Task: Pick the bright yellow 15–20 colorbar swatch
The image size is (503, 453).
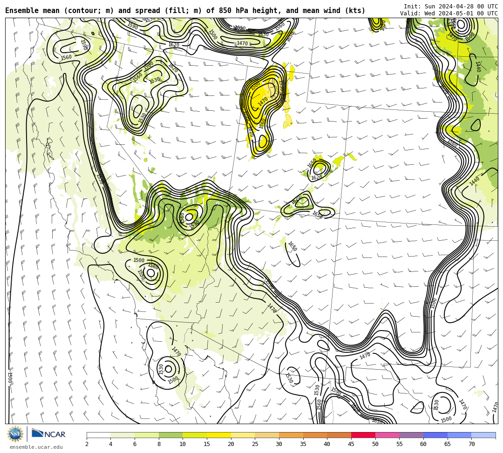Action: pos(219,435)
